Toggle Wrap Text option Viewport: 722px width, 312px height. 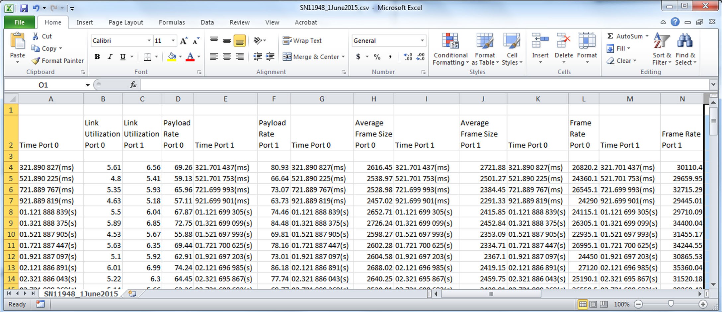coord(302,40)
